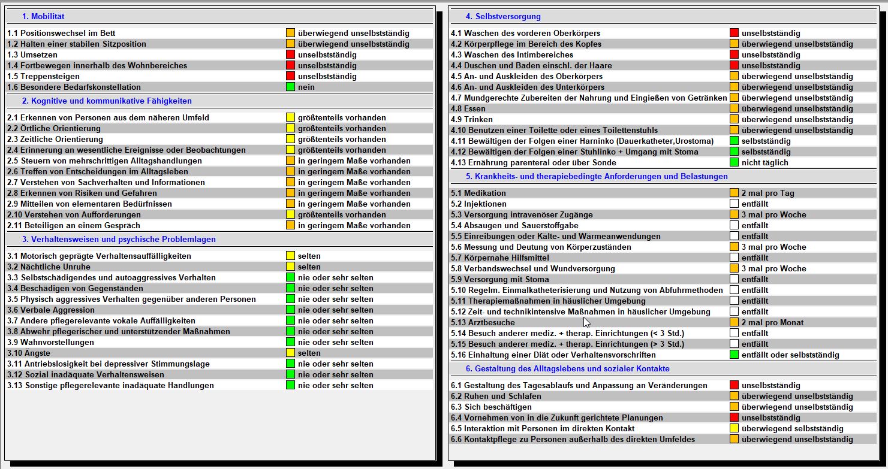Image resolution: width=888 pixels, height=469 pixels.
Task: Click the red square for 6.4 Zukunft gerichtete Planungen
Action: point(734,417)
